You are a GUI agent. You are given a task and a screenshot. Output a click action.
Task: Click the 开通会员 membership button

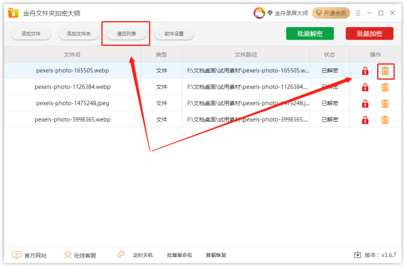click(x=331, y=13)
